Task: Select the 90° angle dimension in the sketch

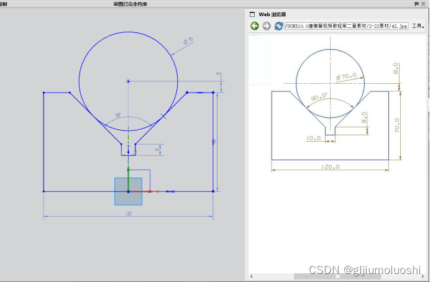Action: pos(118,115)
